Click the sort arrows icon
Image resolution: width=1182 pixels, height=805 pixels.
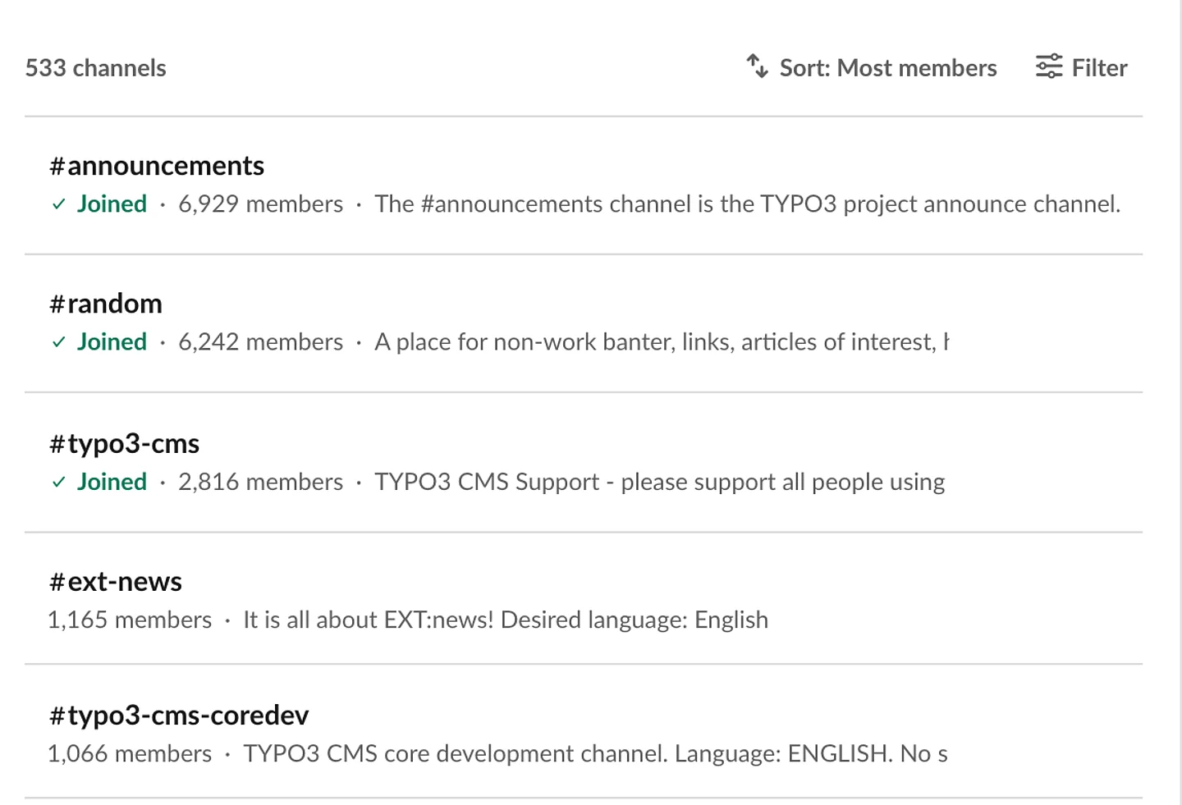click(x=757, y=66)
